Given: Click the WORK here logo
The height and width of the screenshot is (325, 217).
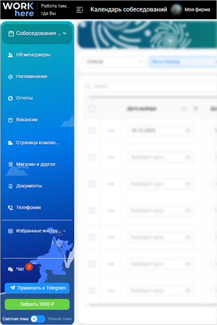Looking at the screenshot, I should pyautogui.click(x=18, y=10).
